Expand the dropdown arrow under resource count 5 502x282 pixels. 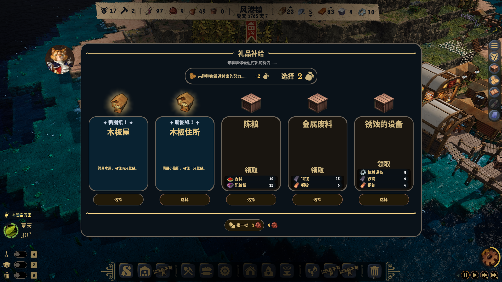coord(311,16)
